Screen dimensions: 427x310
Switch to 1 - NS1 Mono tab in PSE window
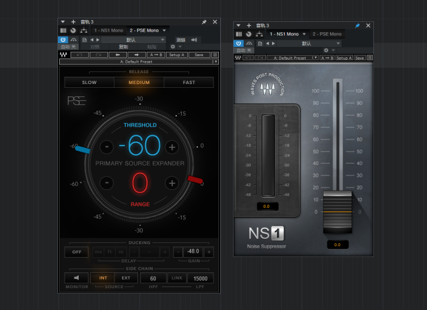coord(109,30)
